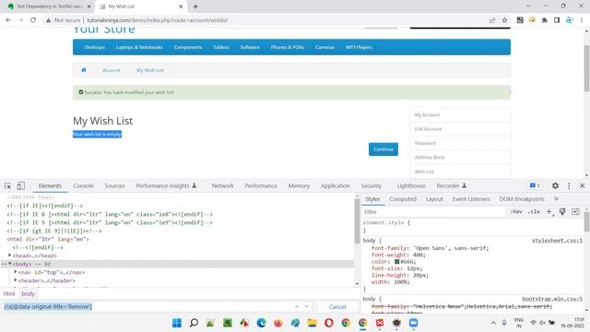The width and height of the screenshot is (590, 332).
Task: Collapse the body element node
Action: 10,264
